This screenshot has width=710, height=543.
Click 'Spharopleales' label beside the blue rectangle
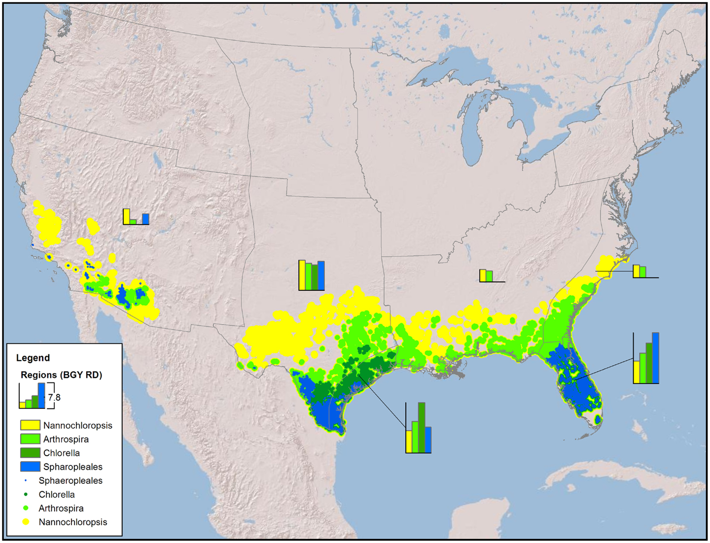[x=73, y=467]
